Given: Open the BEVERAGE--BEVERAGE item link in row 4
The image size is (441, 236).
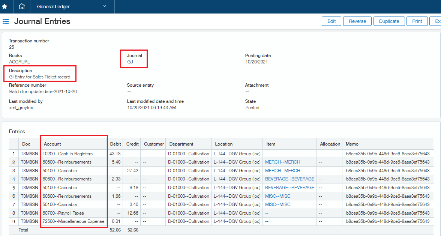Looking at the screenshot, I should (289, 179).
